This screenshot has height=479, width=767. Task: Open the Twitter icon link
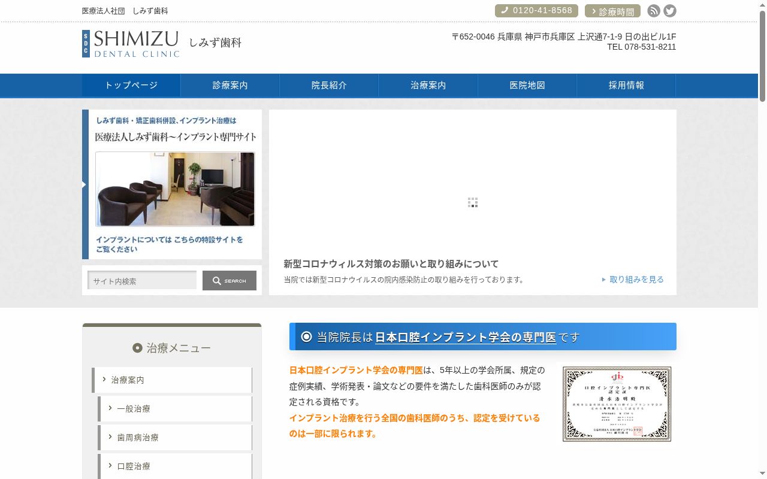[670, 11]
